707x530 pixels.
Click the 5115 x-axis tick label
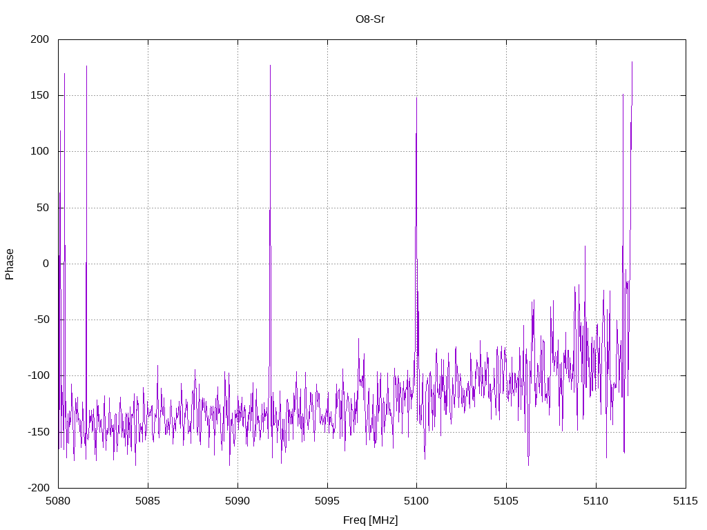(686, 501)
